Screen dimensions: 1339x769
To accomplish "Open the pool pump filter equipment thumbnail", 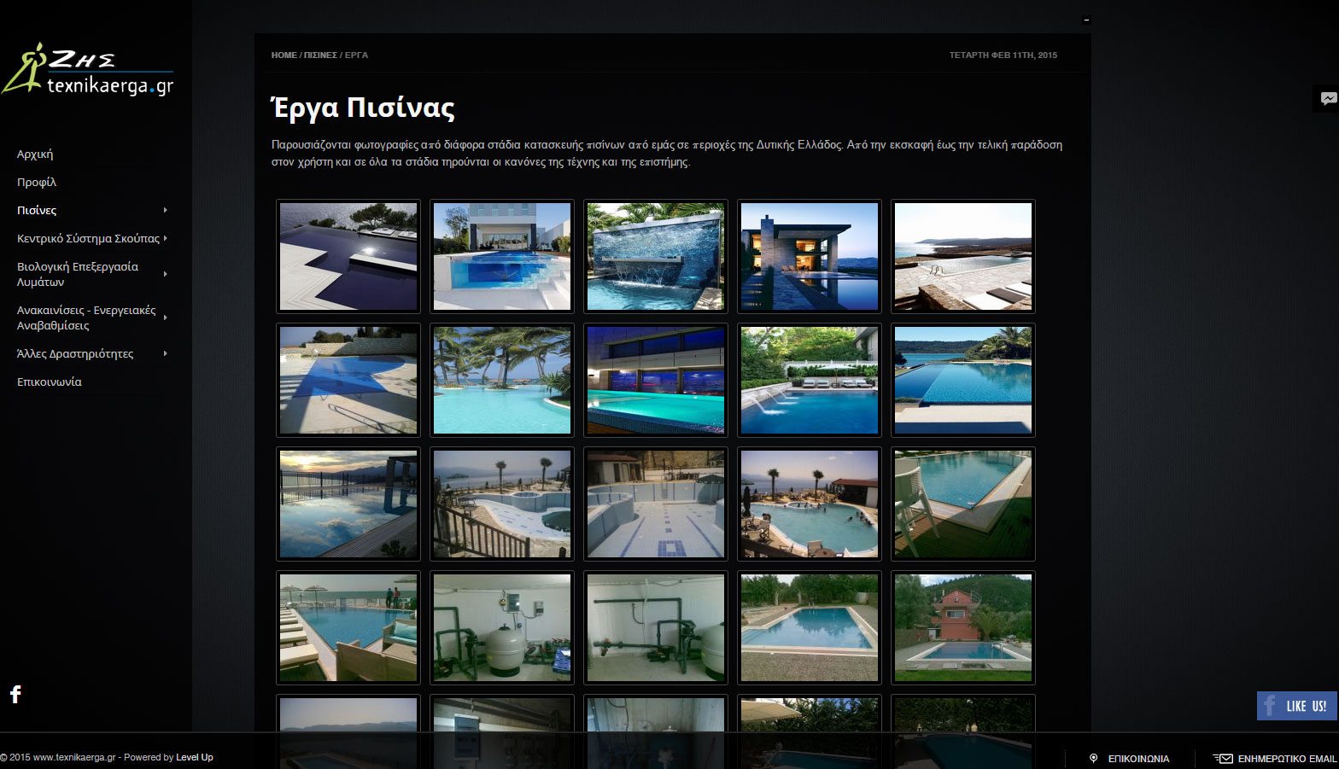I will (502, 627).
